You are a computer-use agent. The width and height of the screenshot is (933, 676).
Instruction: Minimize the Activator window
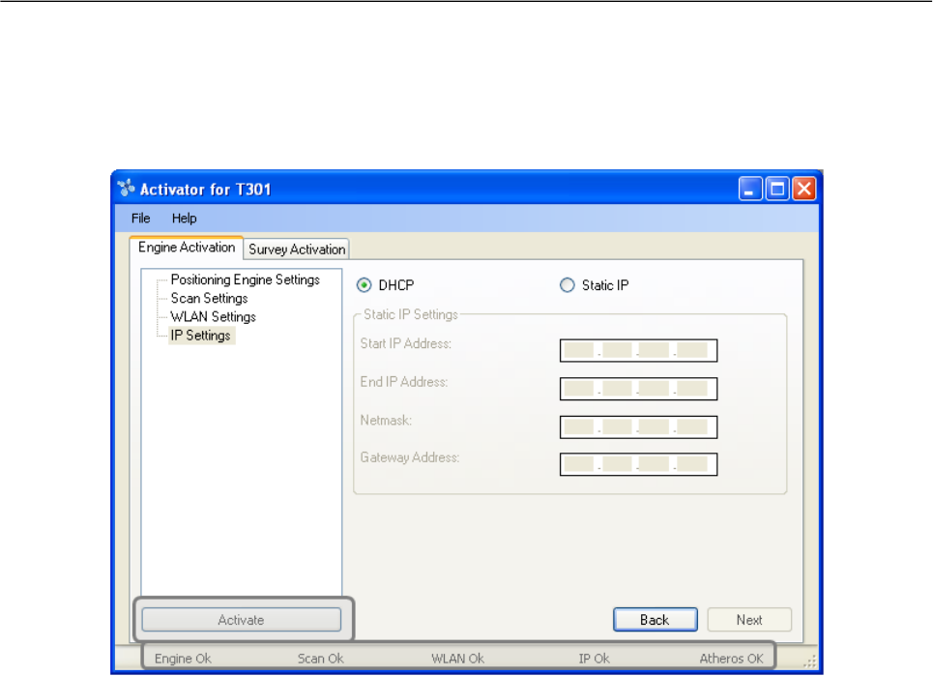pos(750,189)
